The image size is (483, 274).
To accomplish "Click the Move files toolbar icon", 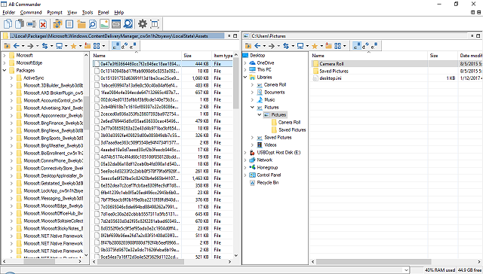I will pyautogui.click(x=20, y=23).
